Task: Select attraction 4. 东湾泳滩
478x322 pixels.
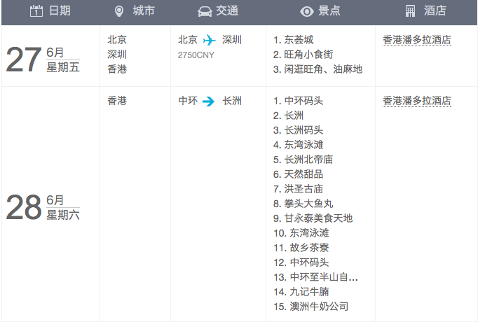Action: click(298, 145)
